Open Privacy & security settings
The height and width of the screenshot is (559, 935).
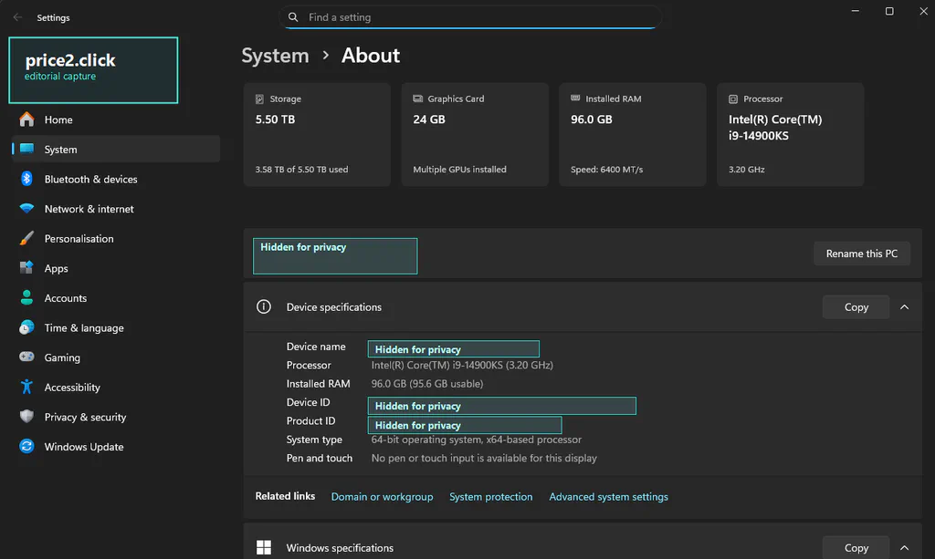tap(116, 418)
